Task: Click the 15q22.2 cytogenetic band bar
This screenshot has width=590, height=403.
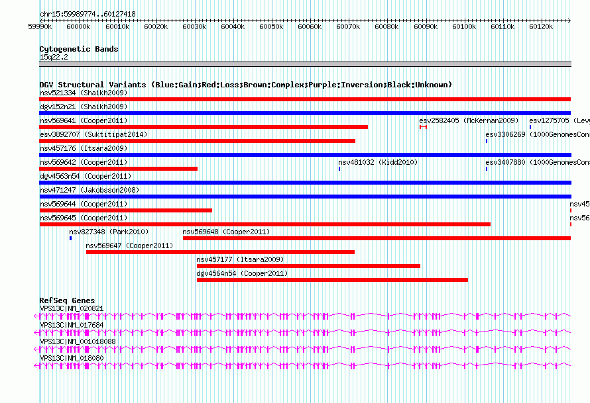Action: click(305, 64)
